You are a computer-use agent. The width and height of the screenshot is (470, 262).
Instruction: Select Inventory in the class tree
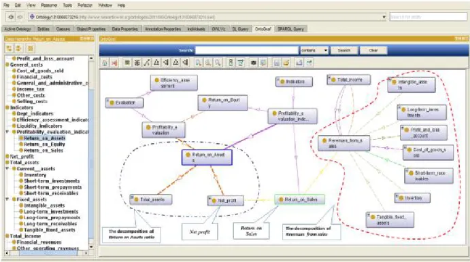pos(35,174)
